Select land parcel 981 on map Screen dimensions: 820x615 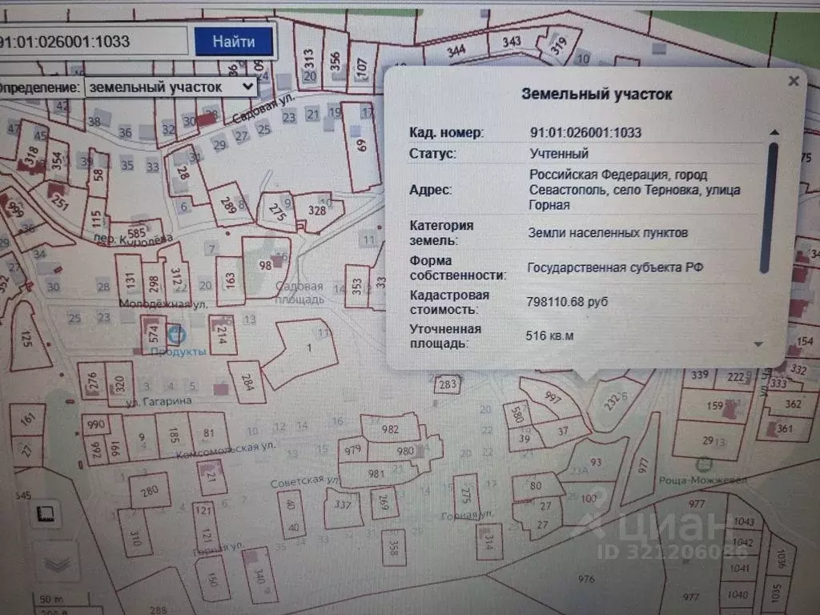(376, 474)
